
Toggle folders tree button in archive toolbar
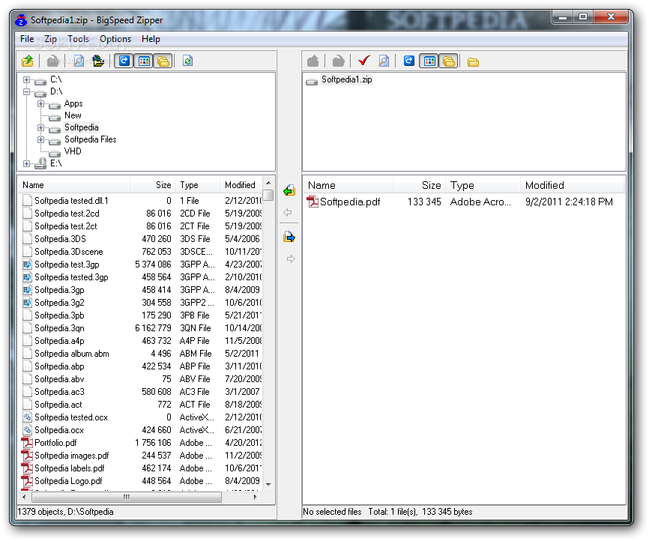pyautogui.click(x=449, y=61)
